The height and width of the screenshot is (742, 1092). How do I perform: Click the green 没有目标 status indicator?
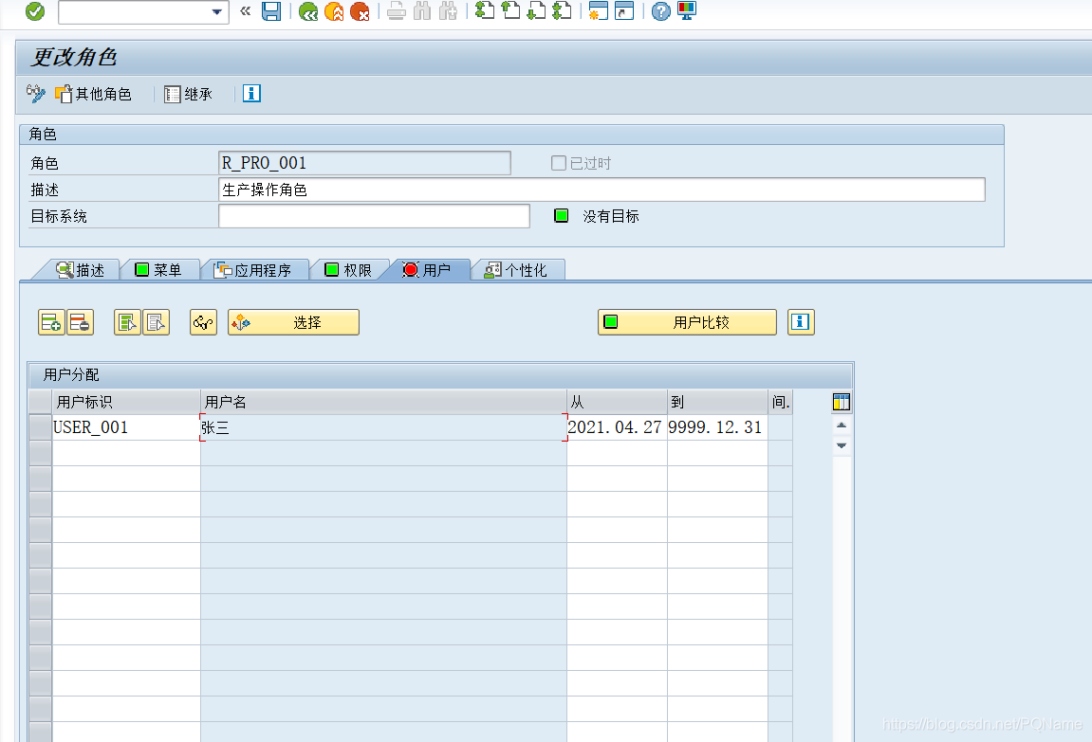coord(562,215)
